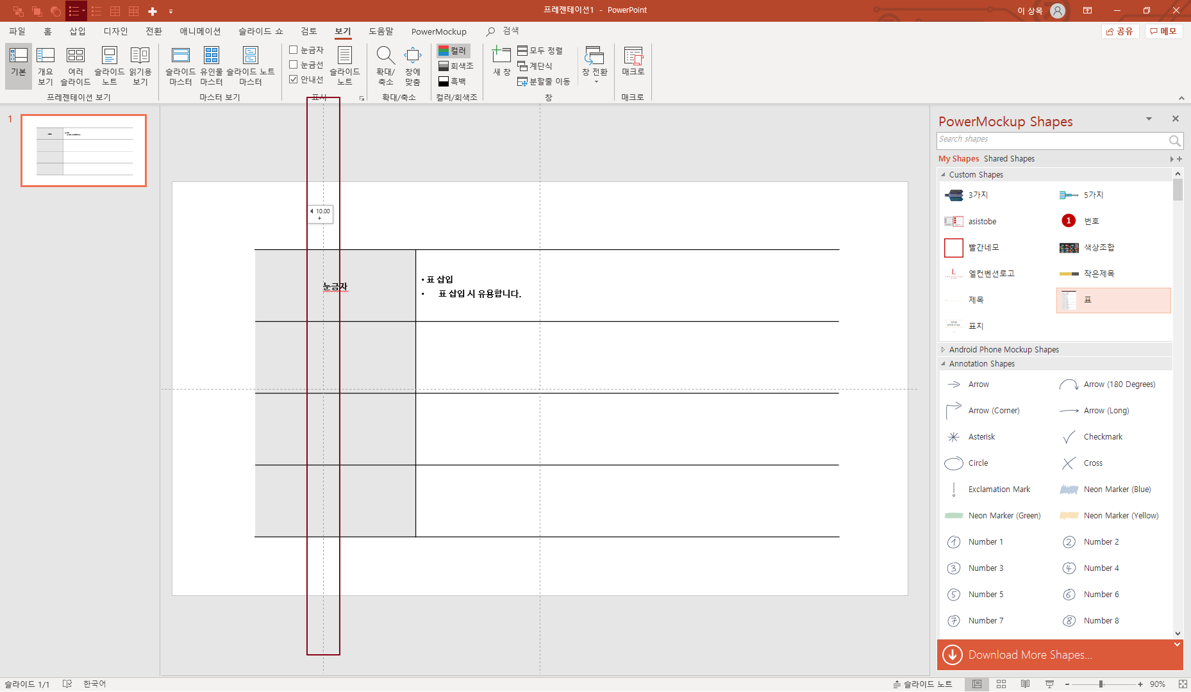The width and height of the screenshot is (1191, 692).
Task: Click Arrange All (모두 정렬)
Action: [x=540, y=51]
